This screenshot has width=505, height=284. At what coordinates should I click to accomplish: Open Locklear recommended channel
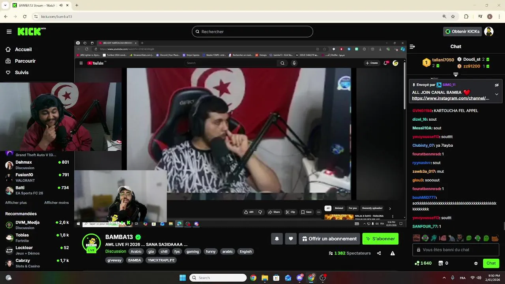pyautogui.click(x=37, y=250)
